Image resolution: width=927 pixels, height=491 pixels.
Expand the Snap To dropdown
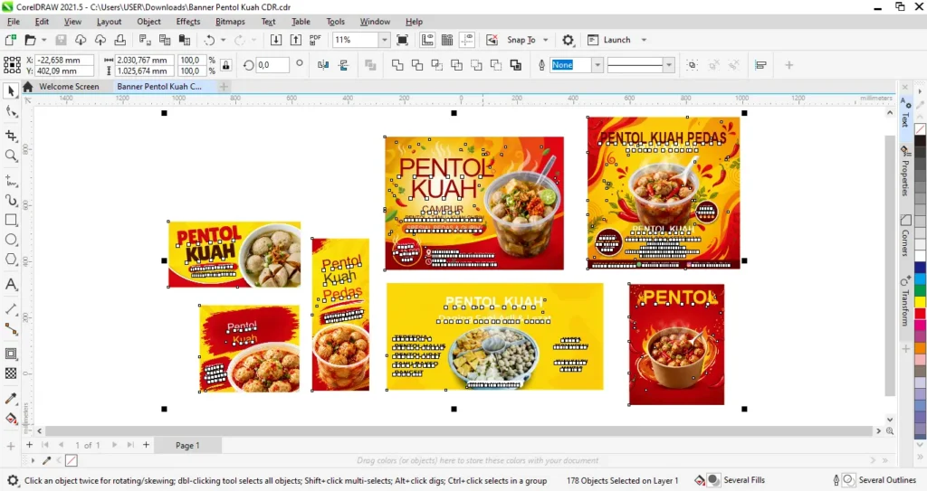point(546,40)
